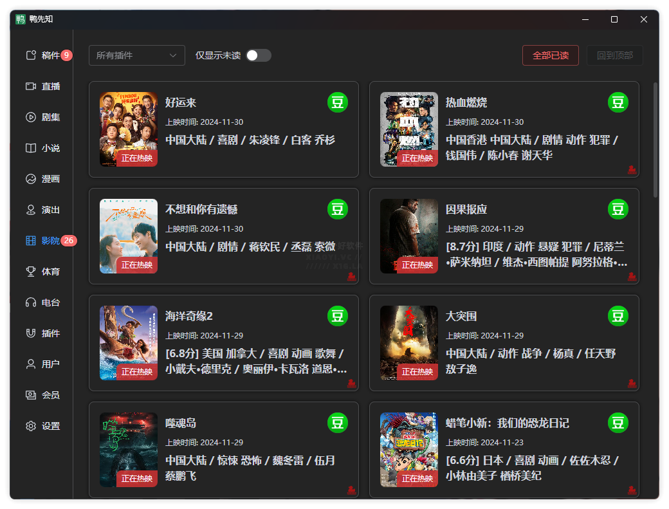Click Douban badge on 好运来 card
Viewport: 669px width, 509px height.
[338, 102]
